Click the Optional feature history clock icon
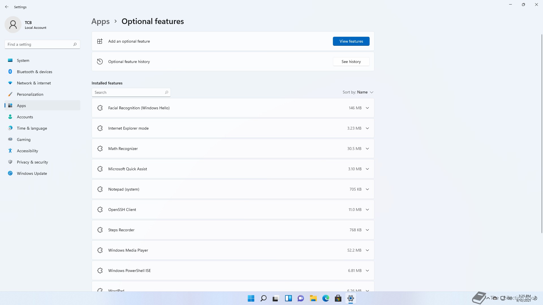Image resolution: width=543 pixels, height=305 pixels. (100, 62)
